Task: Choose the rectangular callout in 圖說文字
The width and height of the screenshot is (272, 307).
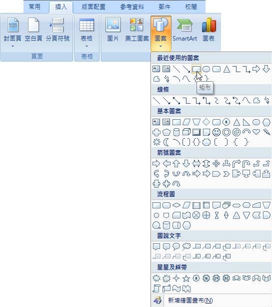Action: coord(156,247)
